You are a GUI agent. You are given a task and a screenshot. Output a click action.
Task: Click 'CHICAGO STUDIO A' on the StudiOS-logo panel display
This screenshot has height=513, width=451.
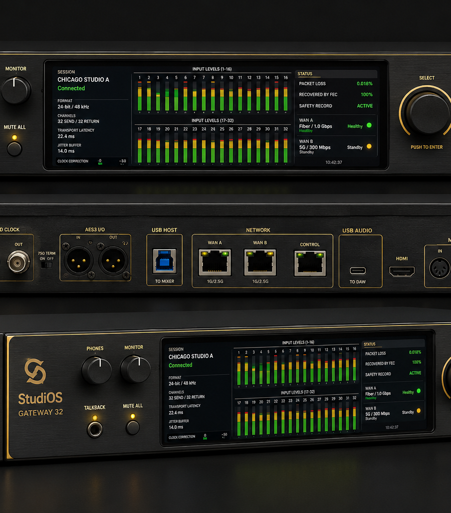(191, 356)
